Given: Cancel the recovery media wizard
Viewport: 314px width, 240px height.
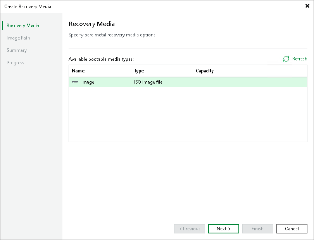Looking at the screenshot, I should (292, 229).
